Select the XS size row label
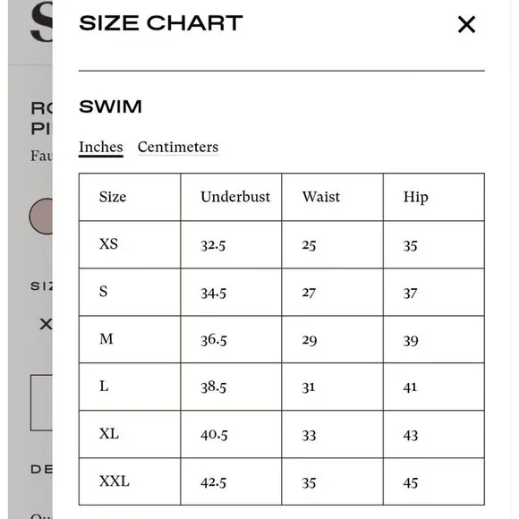The width and height of the screenshot is (519, 519). [x=108, y=244]
